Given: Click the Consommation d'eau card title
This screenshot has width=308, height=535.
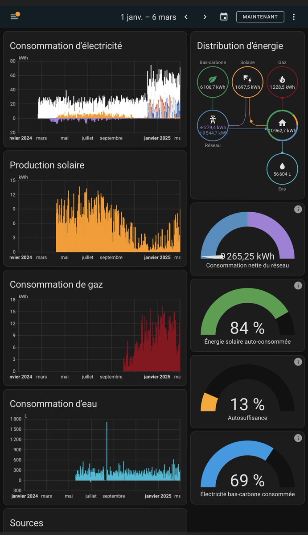Looking at the screenshot, I should pyautogui.click(x=53, y=403).
